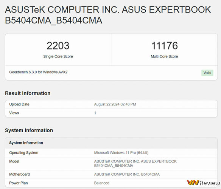Screen dimensions: 221x189
Task: Click the System Information table header row
Action: 111,143
